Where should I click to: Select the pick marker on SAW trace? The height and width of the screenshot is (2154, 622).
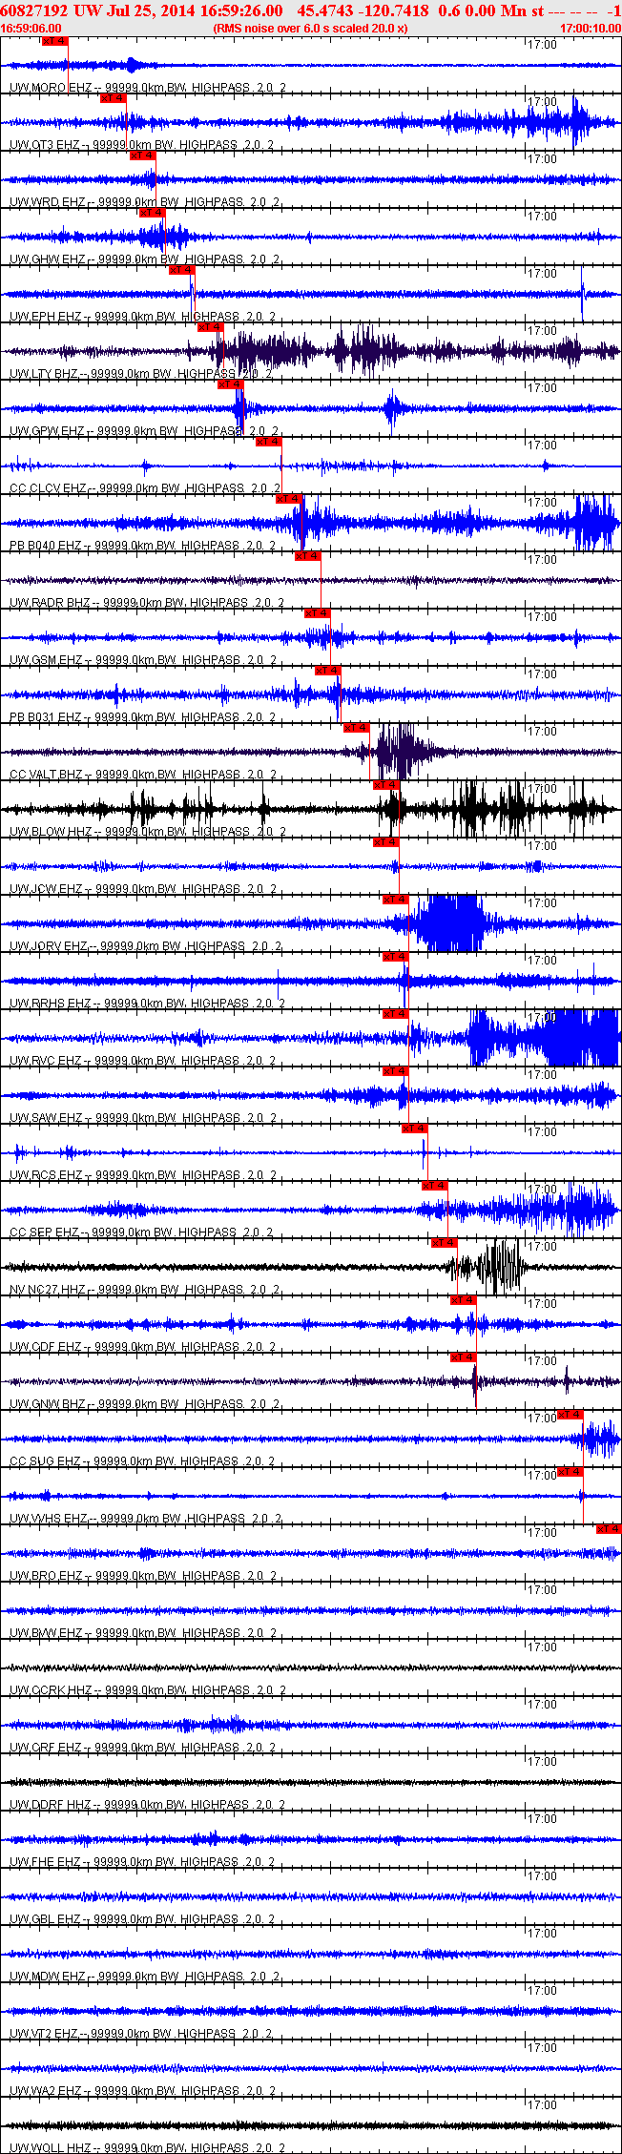coord(395,1071)
